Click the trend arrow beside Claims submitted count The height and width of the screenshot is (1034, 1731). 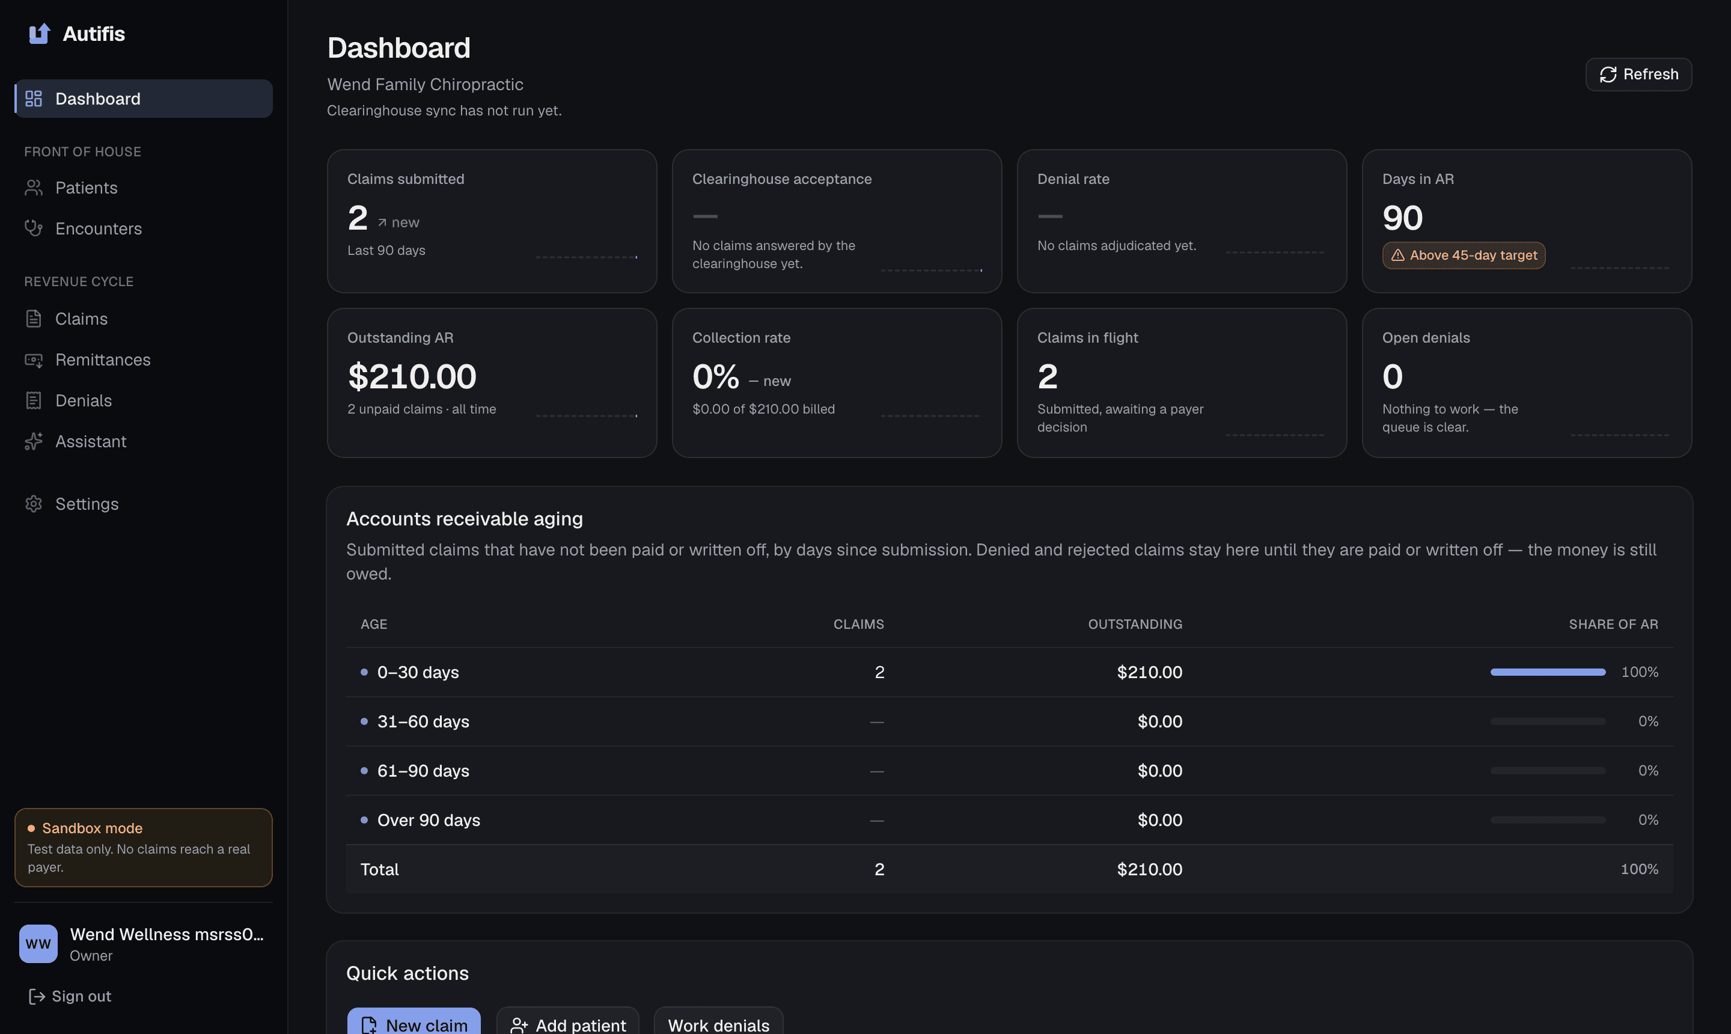(382, 222)
